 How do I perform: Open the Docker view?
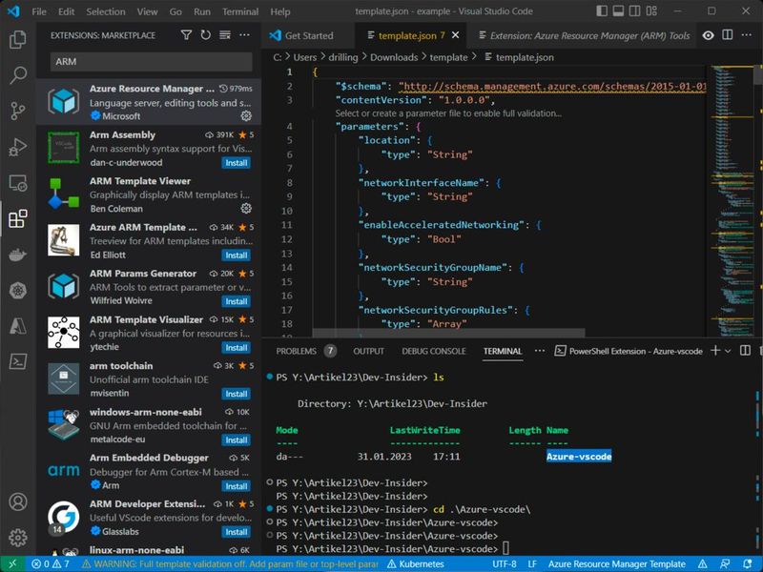pyautogui.click(x=18, y=255)
